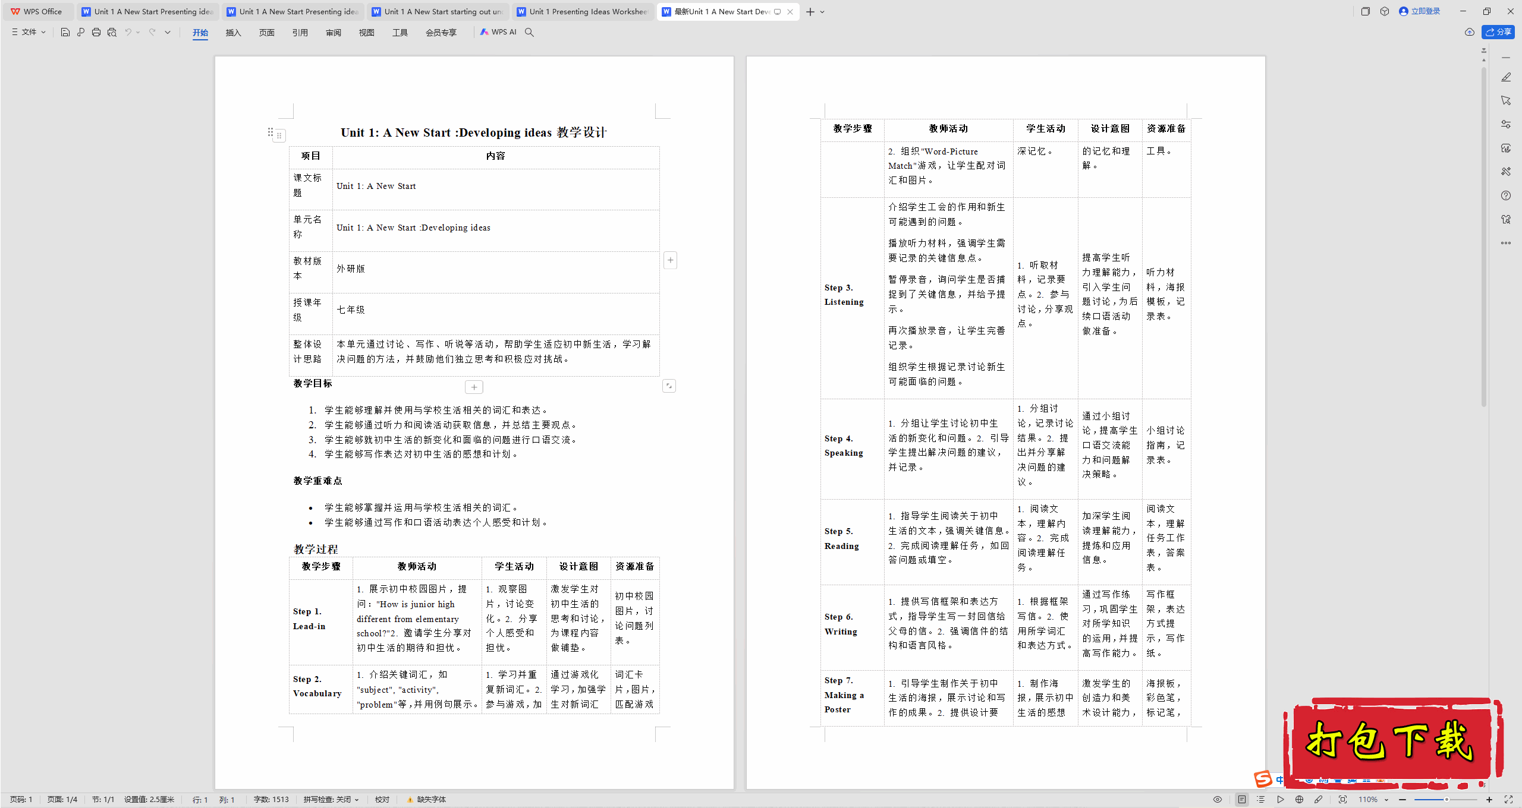Image resolution: width=1522 pixels, height=808 pixels.
Task: Click the tools icon in right sidebar
Action: tap(1506, 172)
